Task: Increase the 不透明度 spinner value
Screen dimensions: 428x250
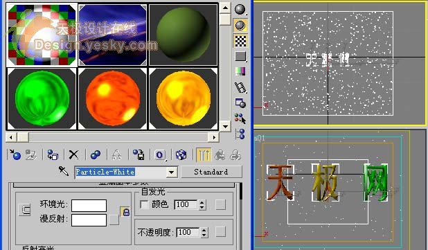Action: [204, 230]
